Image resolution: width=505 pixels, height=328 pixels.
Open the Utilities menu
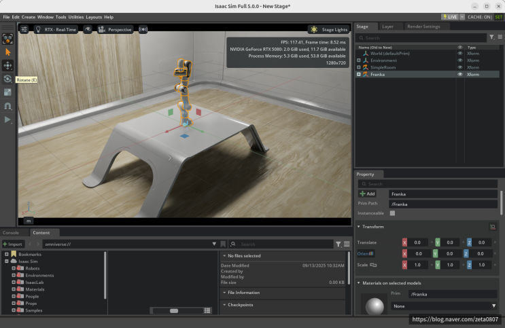tap(76, 17)
